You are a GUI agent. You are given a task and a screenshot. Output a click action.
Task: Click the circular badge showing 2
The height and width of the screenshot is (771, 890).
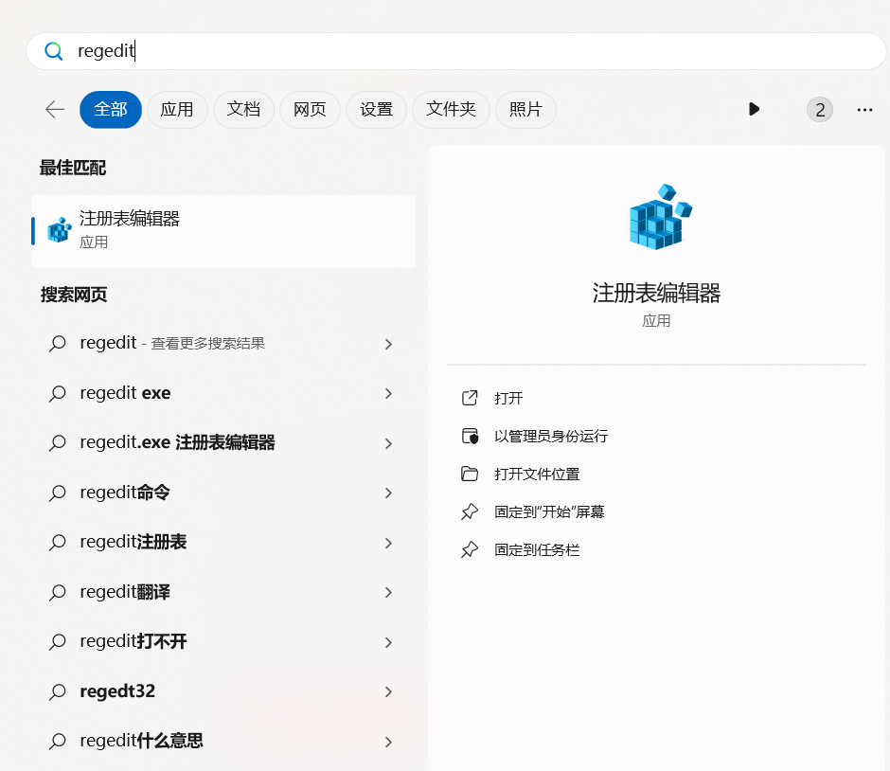tap(820, 110)
